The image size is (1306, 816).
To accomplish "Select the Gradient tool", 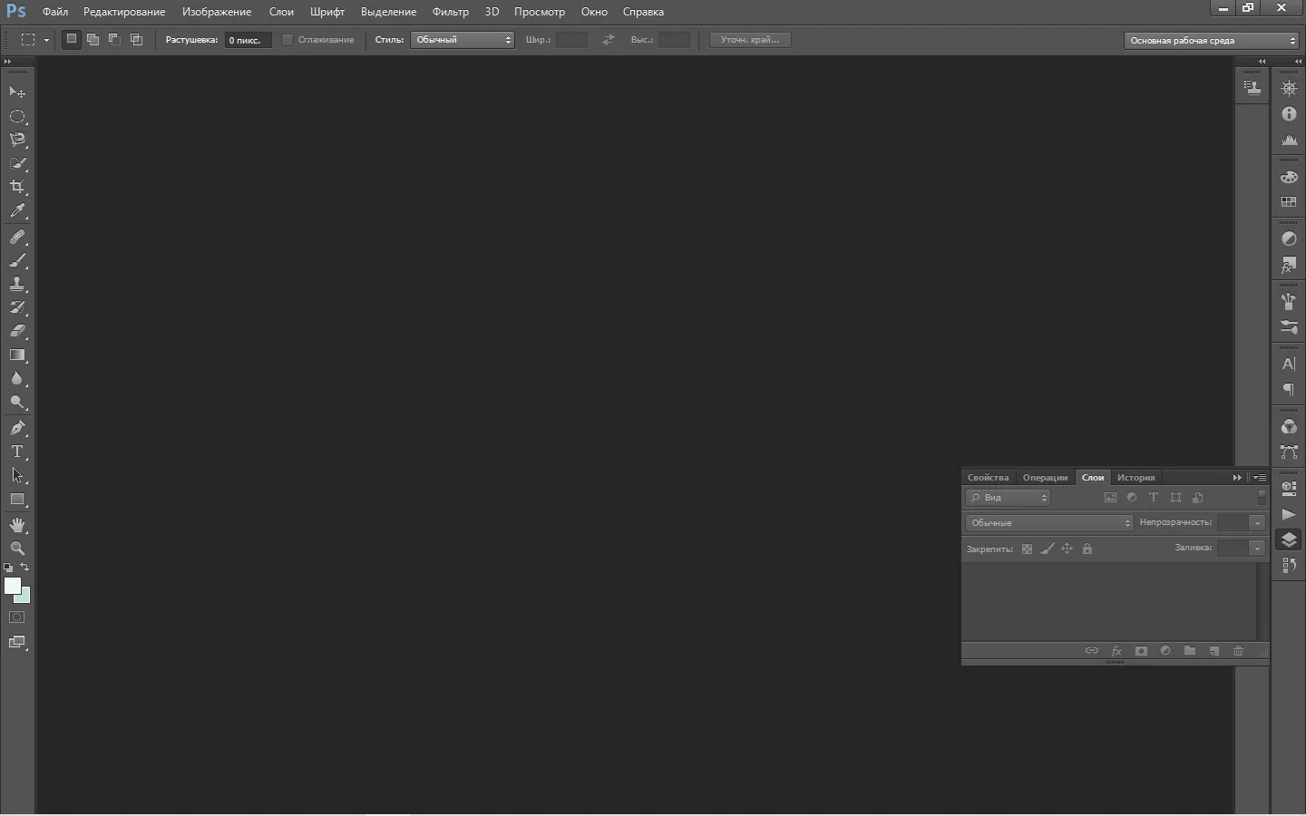I will click(17, 355).
